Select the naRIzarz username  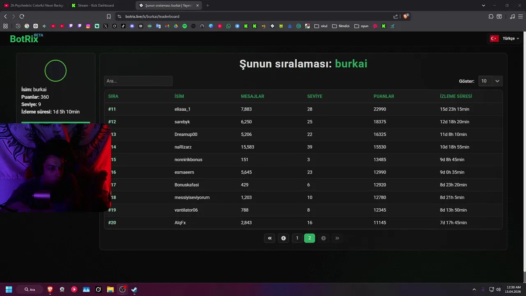point(183,147)
